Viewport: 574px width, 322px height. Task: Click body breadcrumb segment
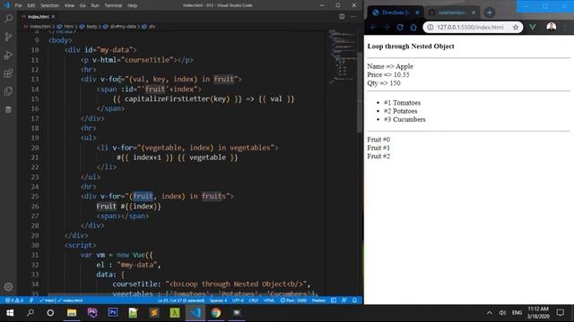click(x=91, y=26)
